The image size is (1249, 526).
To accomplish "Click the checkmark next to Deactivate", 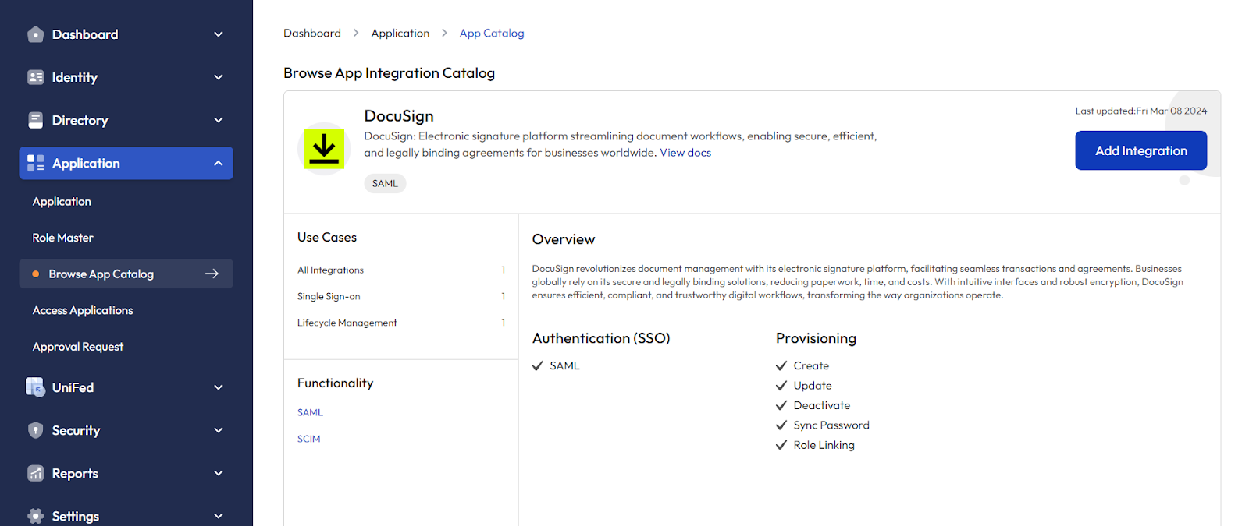I will (x=781, y=405).
